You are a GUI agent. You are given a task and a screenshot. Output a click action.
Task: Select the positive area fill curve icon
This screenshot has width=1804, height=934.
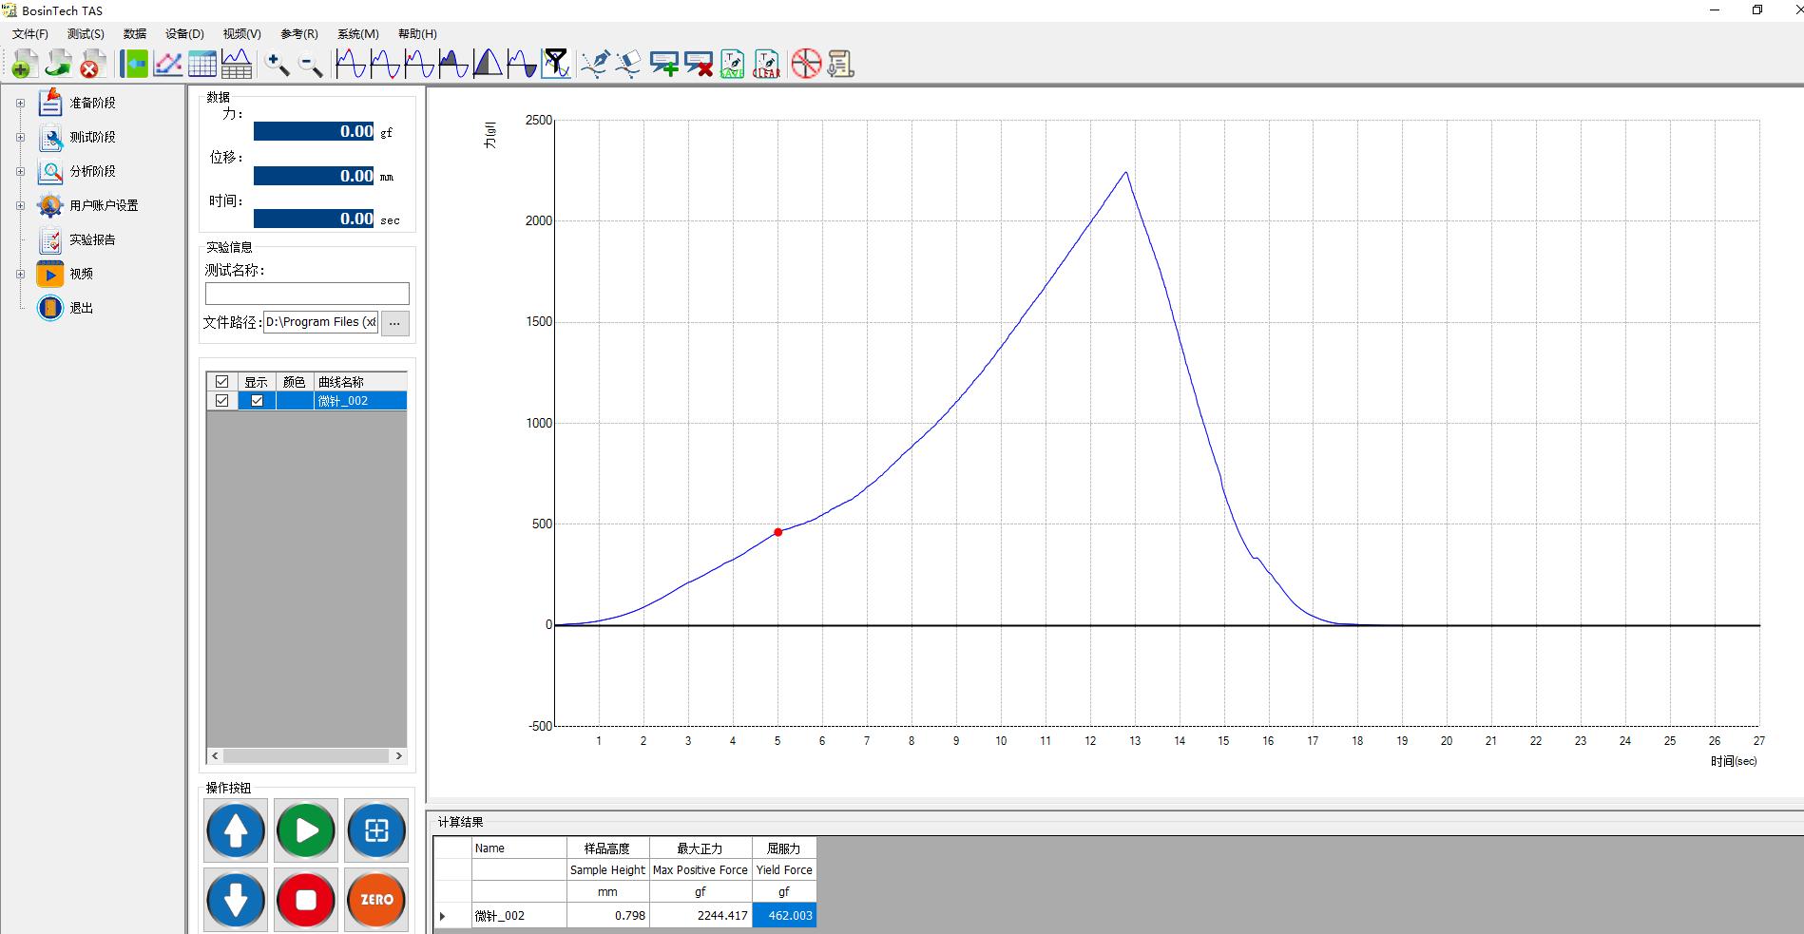click(x=454, y=64)
